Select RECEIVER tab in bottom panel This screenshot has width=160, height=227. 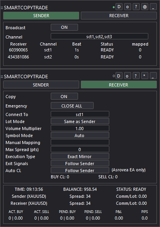pos(119,85)
